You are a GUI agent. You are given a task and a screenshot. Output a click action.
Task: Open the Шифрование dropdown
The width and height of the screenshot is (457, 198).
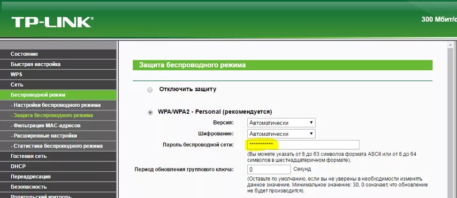point(281,134)
